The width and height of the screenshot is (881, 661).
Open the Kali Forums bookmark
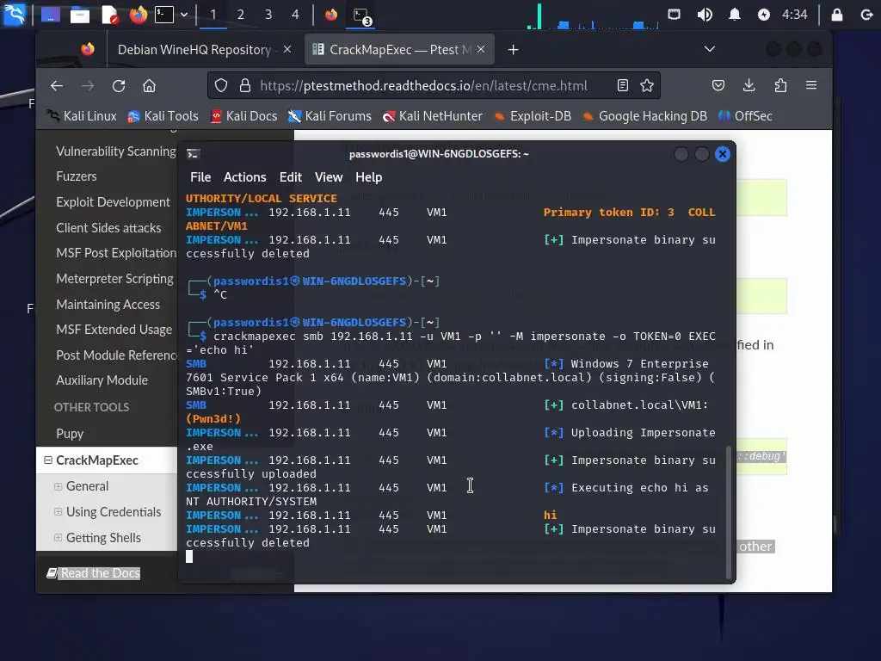pyautogui.click(x=330, y=116)
